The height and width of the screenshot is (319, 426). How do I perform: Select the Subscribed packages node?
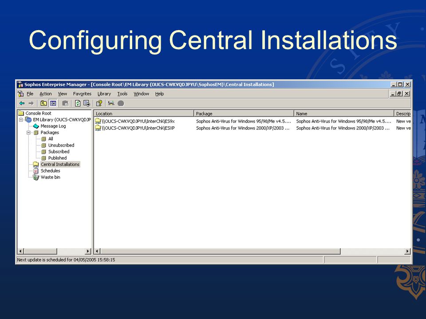(x=59, y=152)
